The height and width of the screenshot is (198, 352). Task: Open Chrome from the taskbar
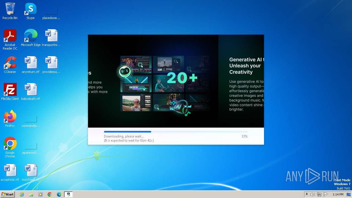50,194
